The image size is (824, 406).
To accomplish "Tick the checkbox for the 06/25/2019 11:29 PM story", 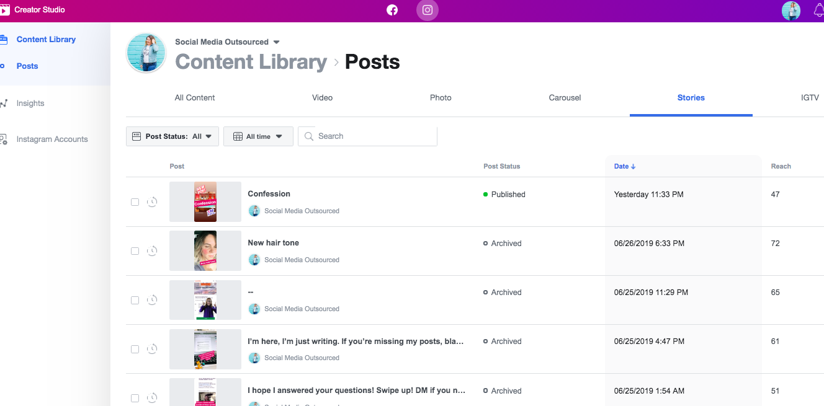I will 135,300.
